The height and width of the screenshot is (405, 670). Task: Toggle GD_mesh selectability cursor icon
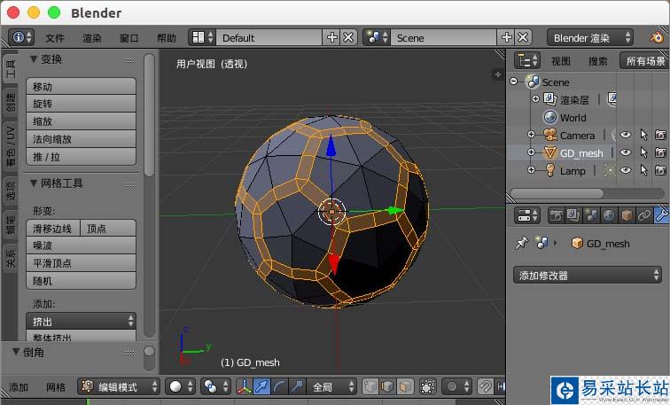643,152
